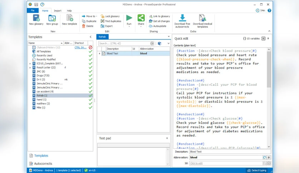The height and width of the screenshot is (173, 299).
Task: Open dropdown arrow next to filter icon
Action: pyautogui.click(x=168, y=44)
